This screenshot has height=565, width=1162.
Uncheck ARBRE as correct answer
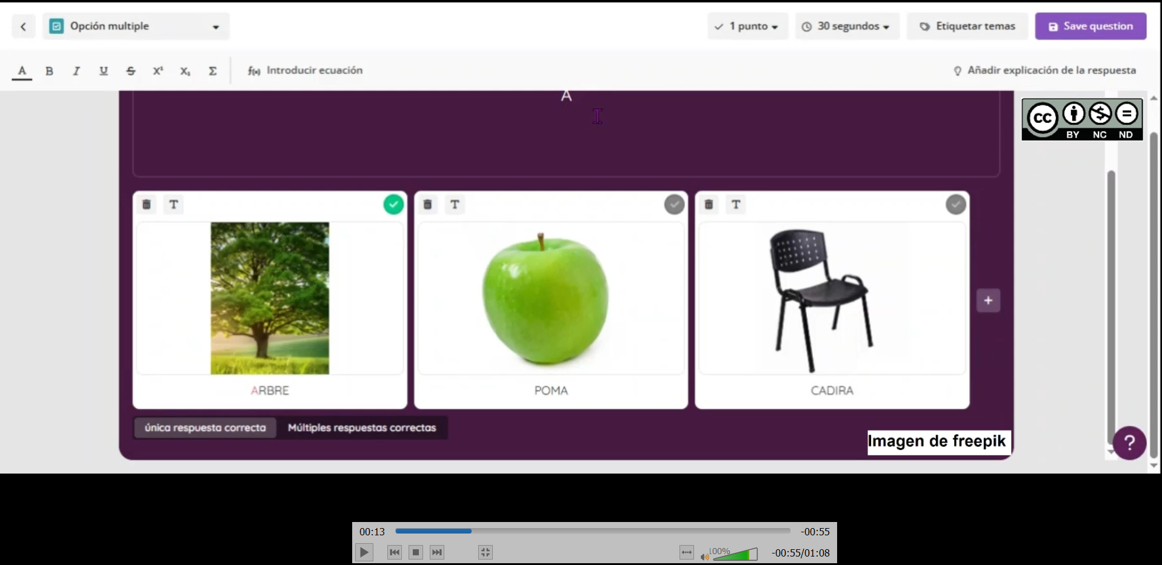click(x=393, y=205)
